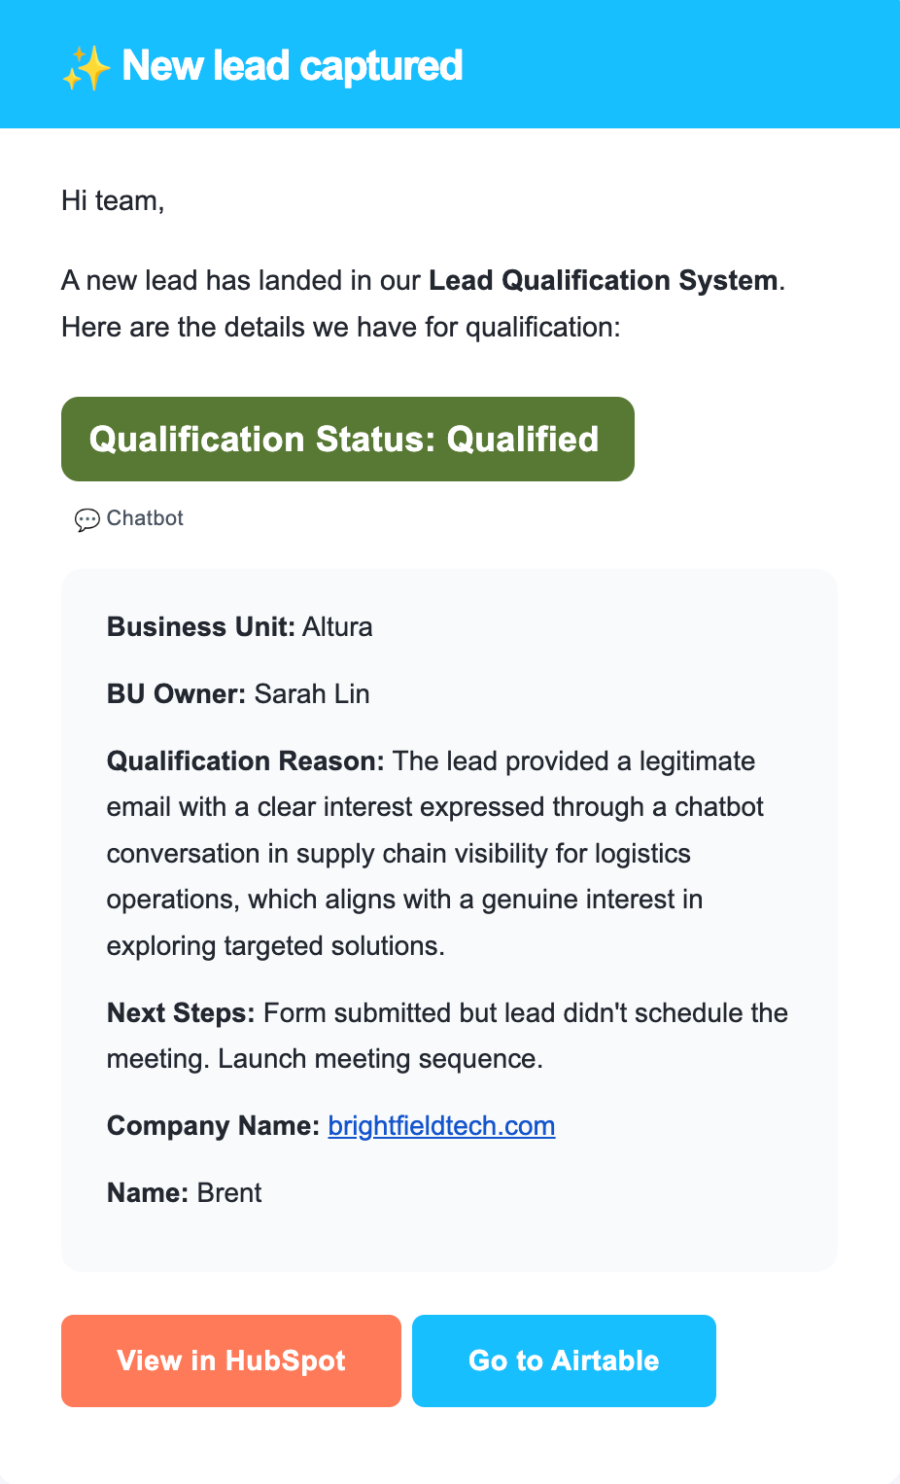Click the bold Lead Qualification System text
This screenshot has height=1484, width=900.
[603, 281]
